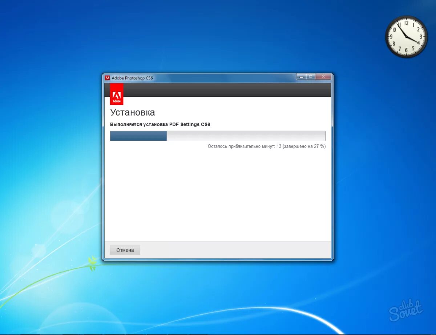Click the Отмена button to cancel installation
The width and height of the screenshot is (436, 335).
click(x=125, y=250)
